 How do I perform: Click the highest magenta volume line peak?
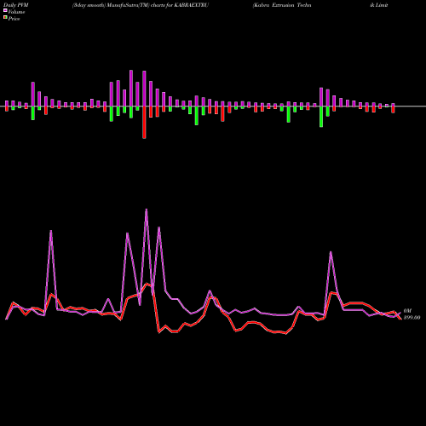(147, 210)
